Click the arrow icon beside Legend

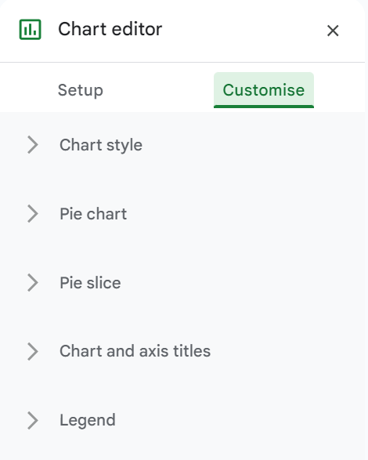[33, 420]
